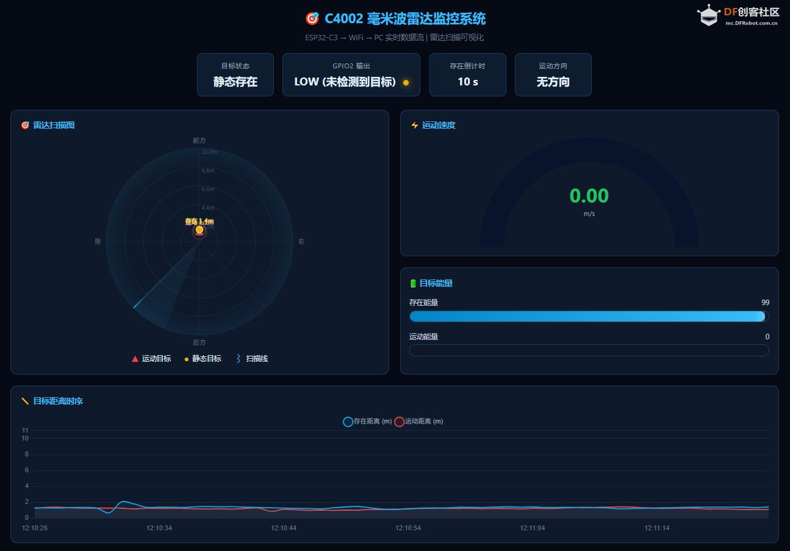Click the 4.4m radar ring label
Screen dimensions: 790x551
point(208,208)
